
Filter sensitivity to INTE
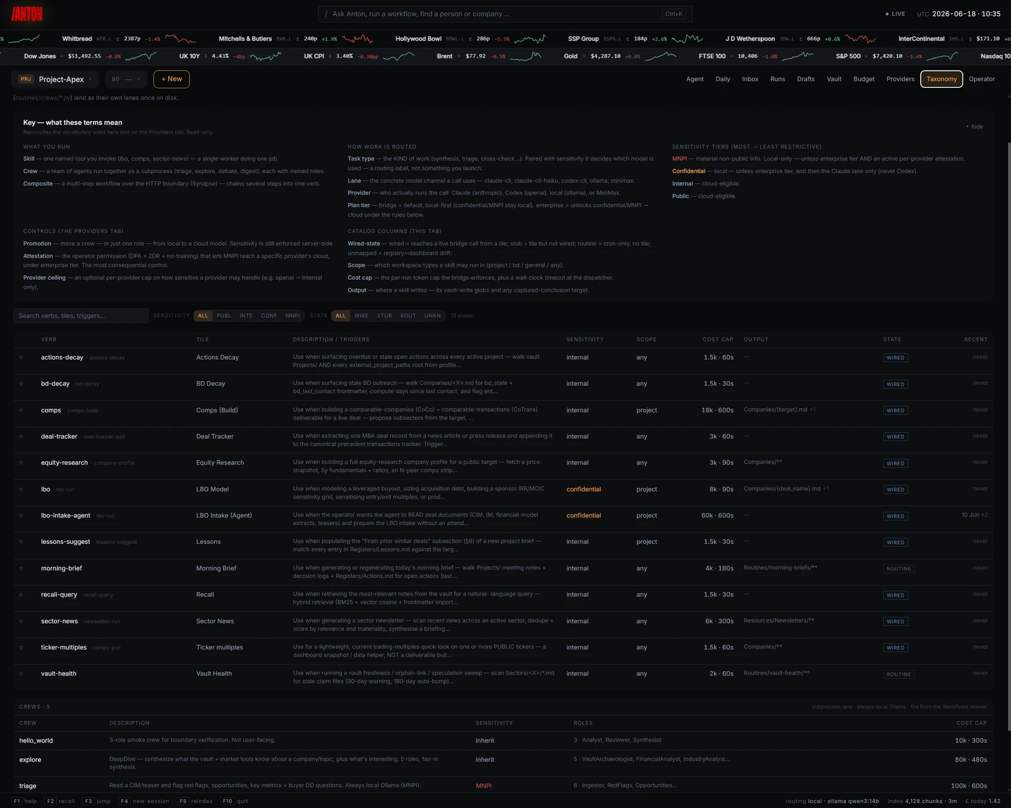pos(246,316)
